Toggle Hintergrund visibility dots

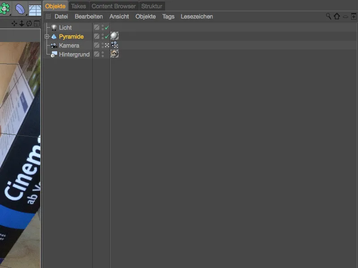click(x=102, y=54)
